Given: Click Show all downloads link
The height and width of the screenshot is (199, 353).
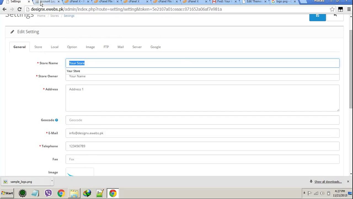Looking at the screenshot, I should [x=328, y=182].
